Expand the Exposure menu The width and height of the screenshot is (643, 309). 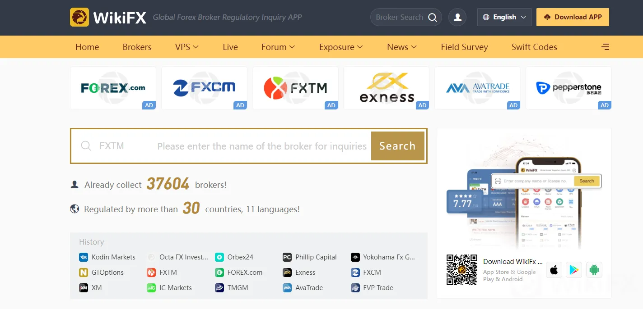click(x=341, y=47)
